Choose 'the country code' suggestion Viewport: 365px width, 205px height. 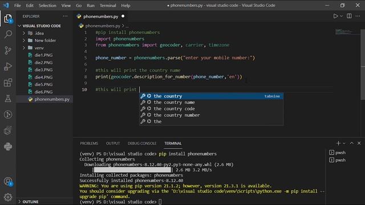tap(211, 109)
